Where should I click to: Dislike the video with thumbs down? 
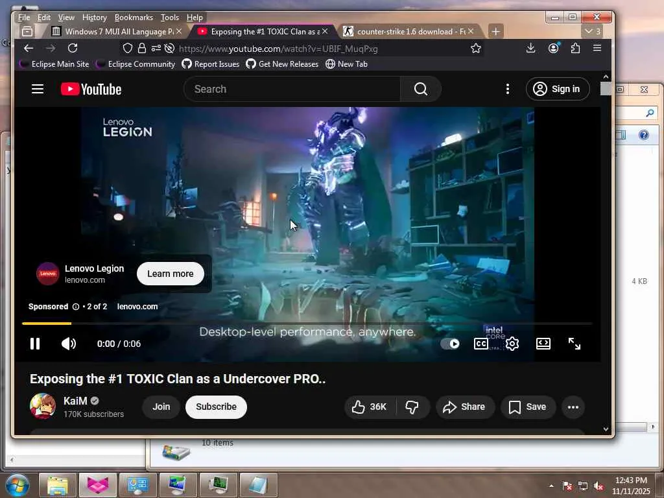(x=412, y=407)
